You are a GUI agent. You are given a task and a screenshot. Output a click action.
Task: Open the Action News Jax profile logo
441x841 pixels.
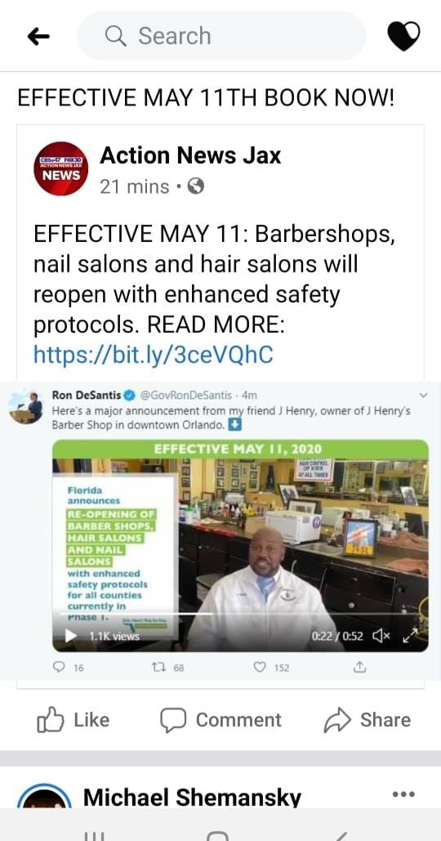tap(61, 168)
